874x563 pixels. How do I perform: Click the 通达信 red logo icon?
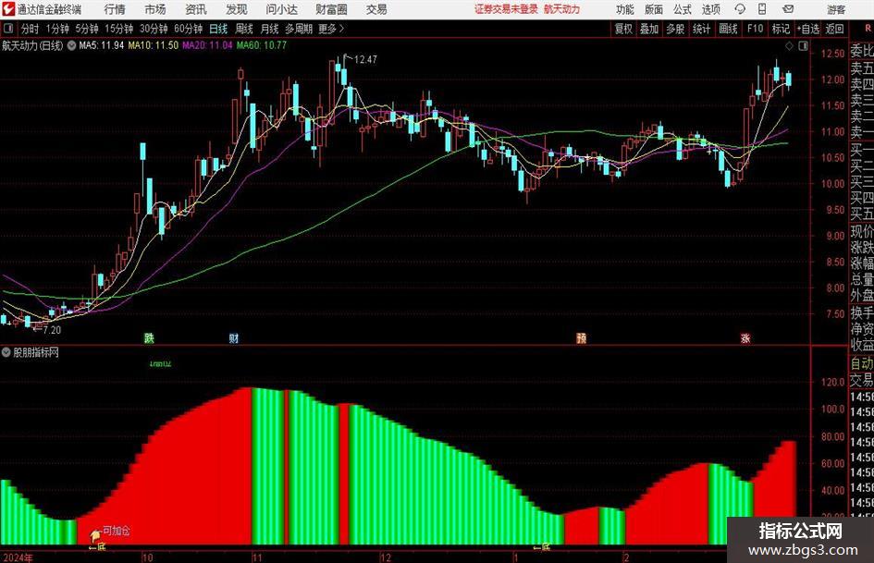[7, 9]
